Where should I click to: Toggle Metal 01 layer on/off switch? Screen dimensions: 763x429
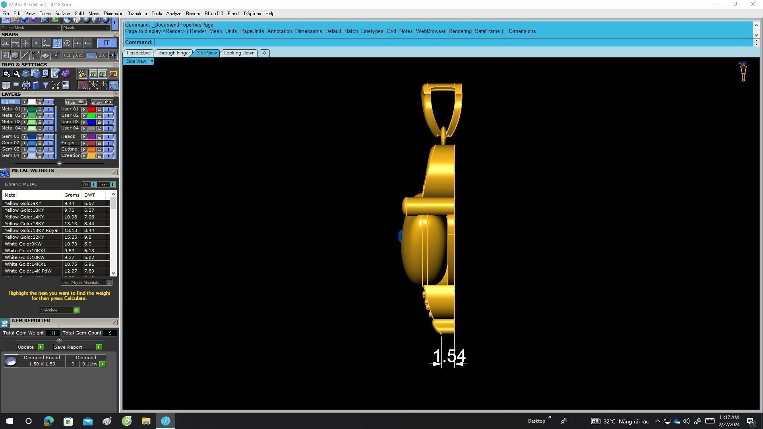(48, 109)
